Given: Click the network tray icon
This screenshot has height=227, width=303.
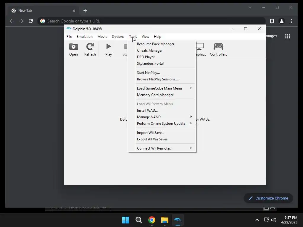Looking at the screenshot, I should pyautogui.click(x=267, y=220).
